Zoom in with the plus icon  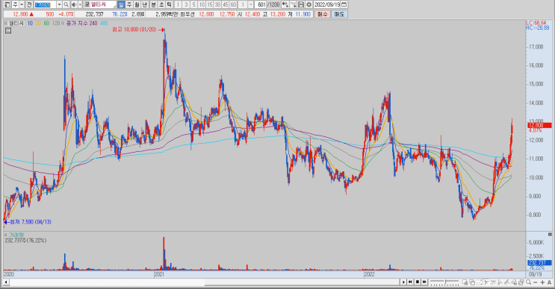point(542,282)
